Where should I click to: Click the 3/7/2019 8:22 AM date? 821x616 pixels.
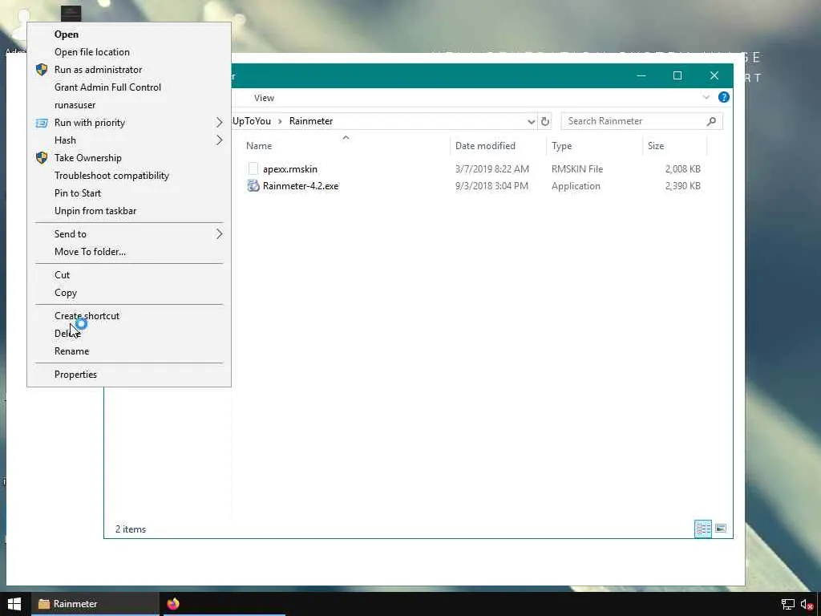tap(491, 169)
